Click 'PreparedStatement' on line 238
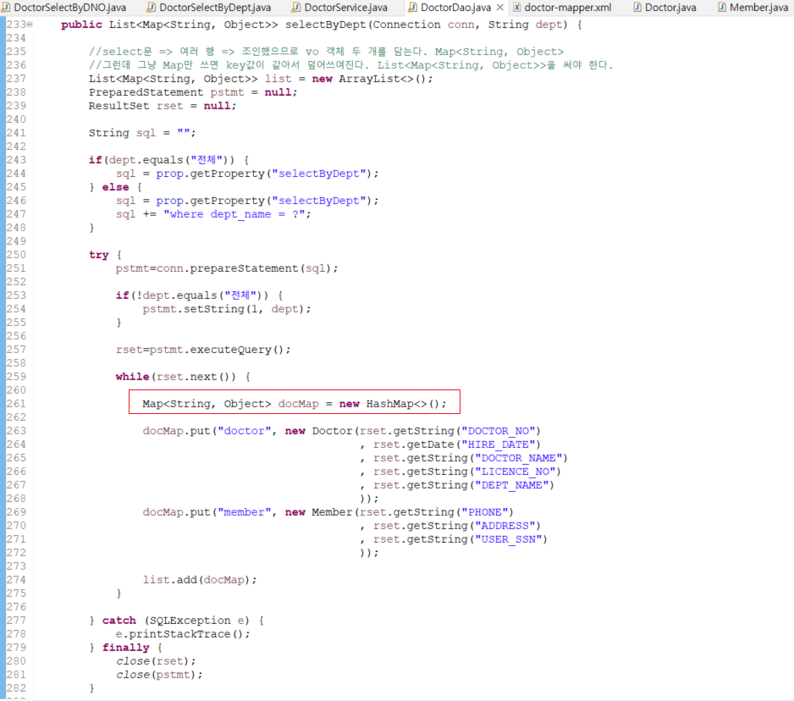The image size is (794, 701). point(146,92)
